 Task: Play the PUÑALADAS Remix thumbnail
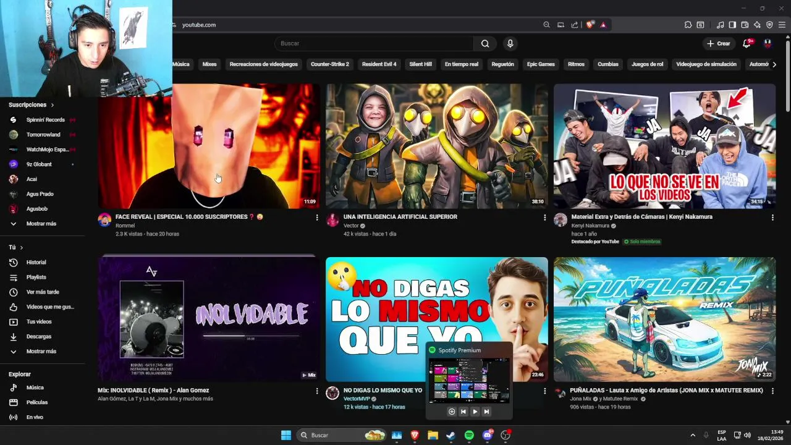pyautogui.click(x=664, y=320)
